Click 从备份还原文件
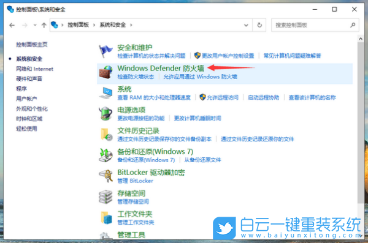Image resolution: width=368 pixels, height=243 pixels. point(202,160)
